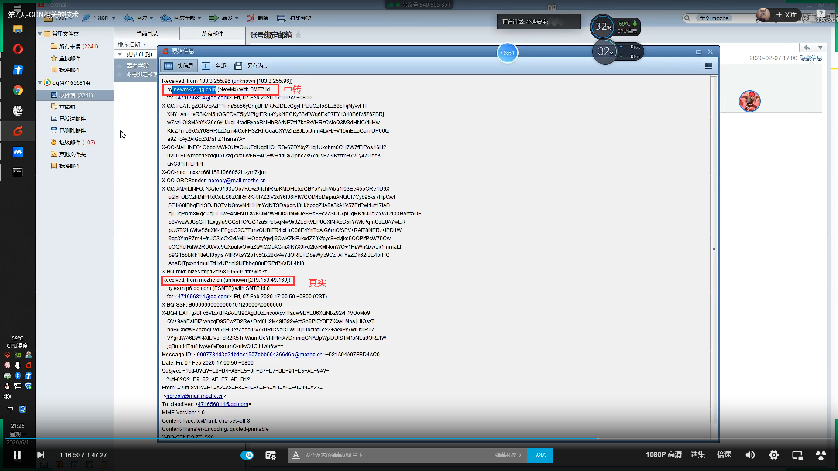Collapse the 更早 (1 封) group
The image size is (838, 471).
coord(120,54)
